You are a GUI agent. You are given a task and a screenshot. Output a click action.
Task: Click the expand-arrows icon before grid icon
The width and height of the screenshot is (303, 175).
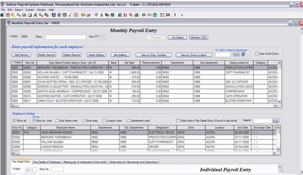point(162,15)
